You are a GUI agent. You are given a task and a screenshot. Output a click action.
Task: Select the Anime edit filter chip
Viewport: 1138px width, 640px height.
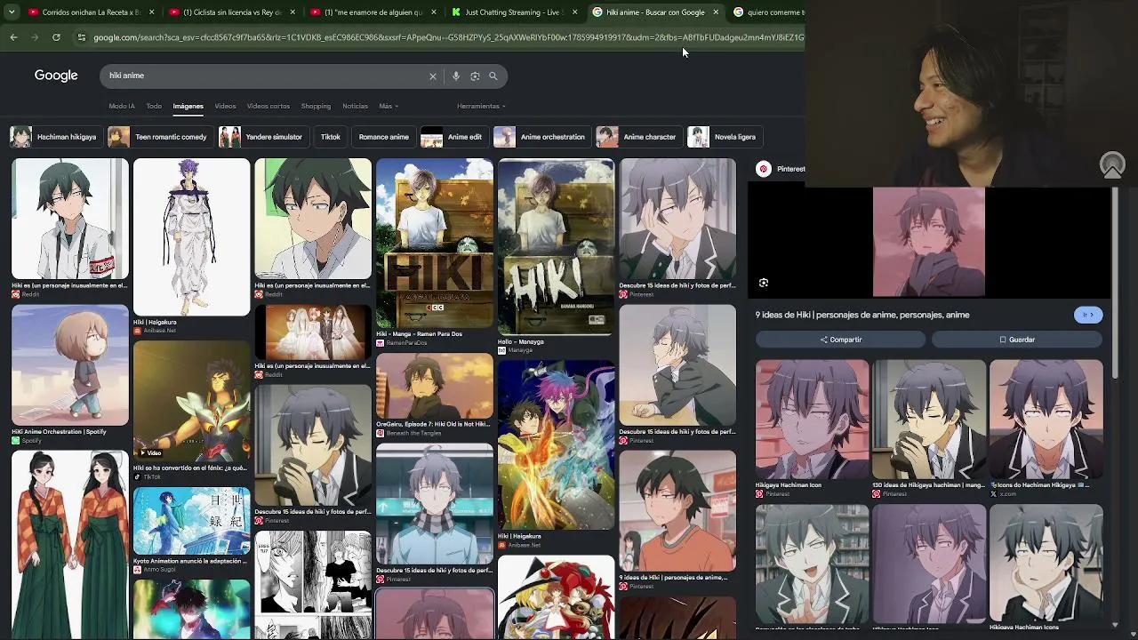(x=453, y=137)
